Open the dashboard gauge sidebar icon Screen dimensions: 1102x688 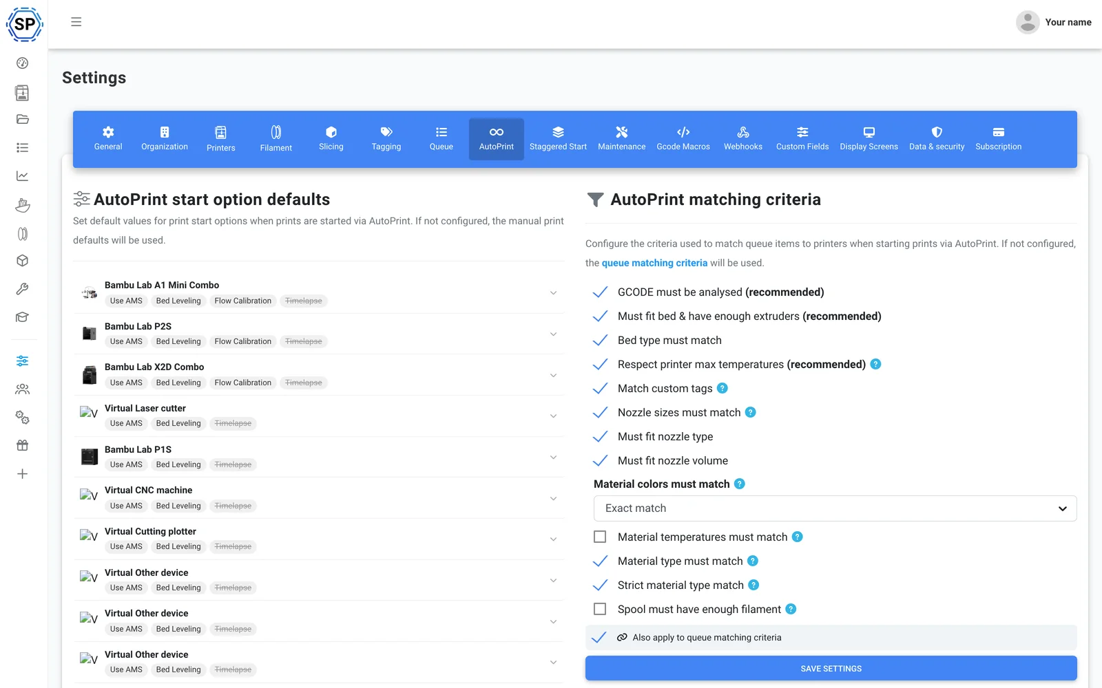click(23, 63)
